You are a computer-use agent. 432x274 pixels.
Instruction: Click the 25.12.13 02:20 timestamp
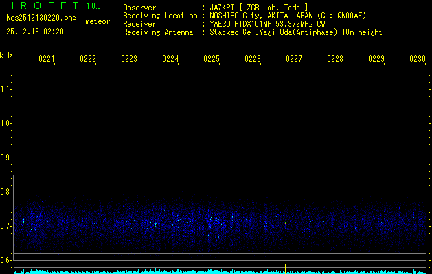35,32
